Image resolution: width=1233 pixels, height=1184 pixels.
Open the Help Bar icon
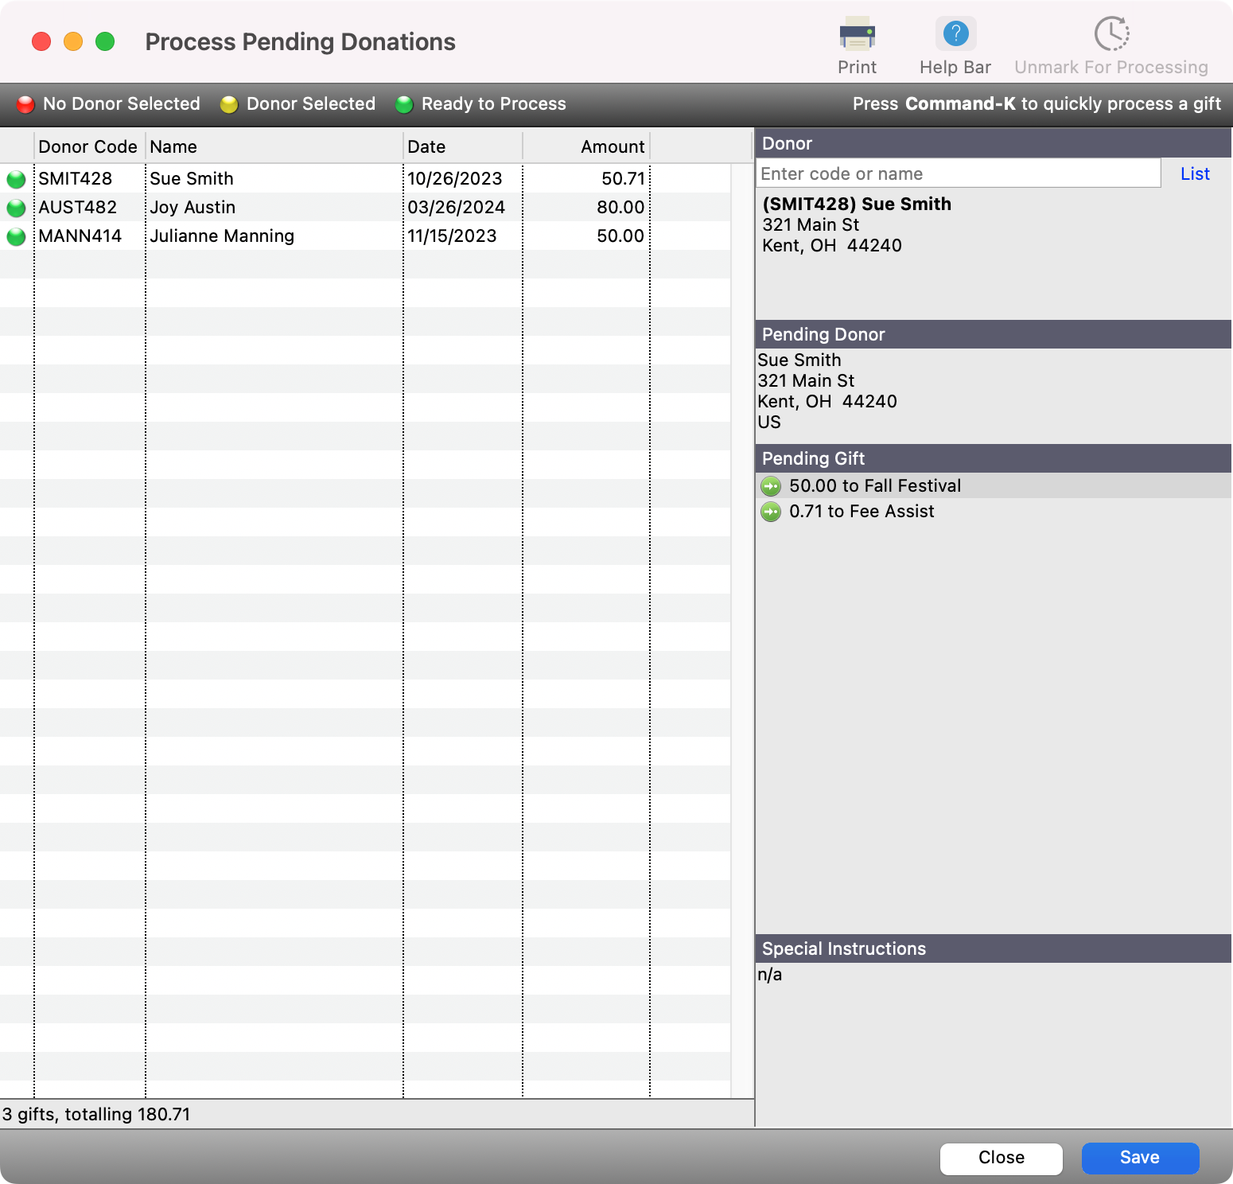[955, 35]
